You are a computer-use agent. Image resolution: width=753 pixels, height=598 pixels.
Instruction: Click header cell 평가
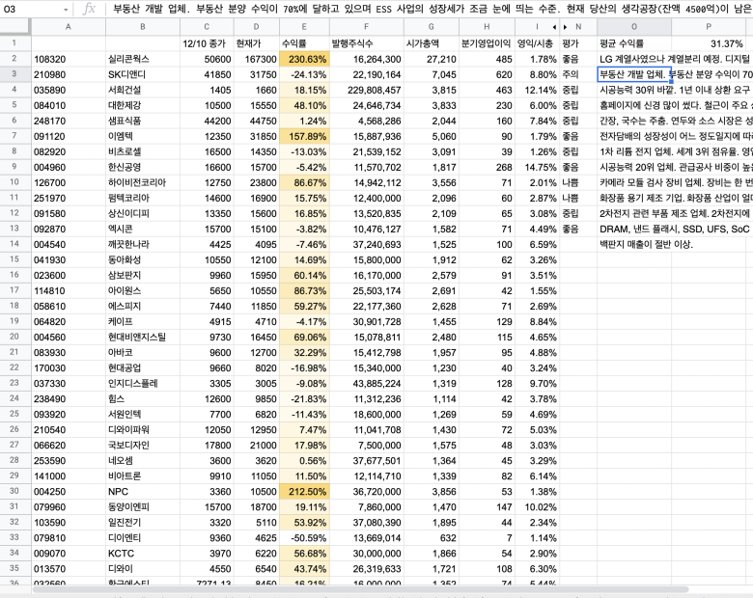pos(577,43)
